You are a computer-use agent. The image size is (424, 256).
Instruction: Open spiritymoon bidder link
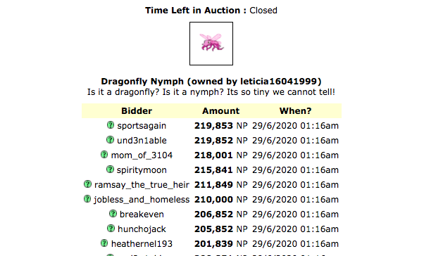(x=142, y=170)
